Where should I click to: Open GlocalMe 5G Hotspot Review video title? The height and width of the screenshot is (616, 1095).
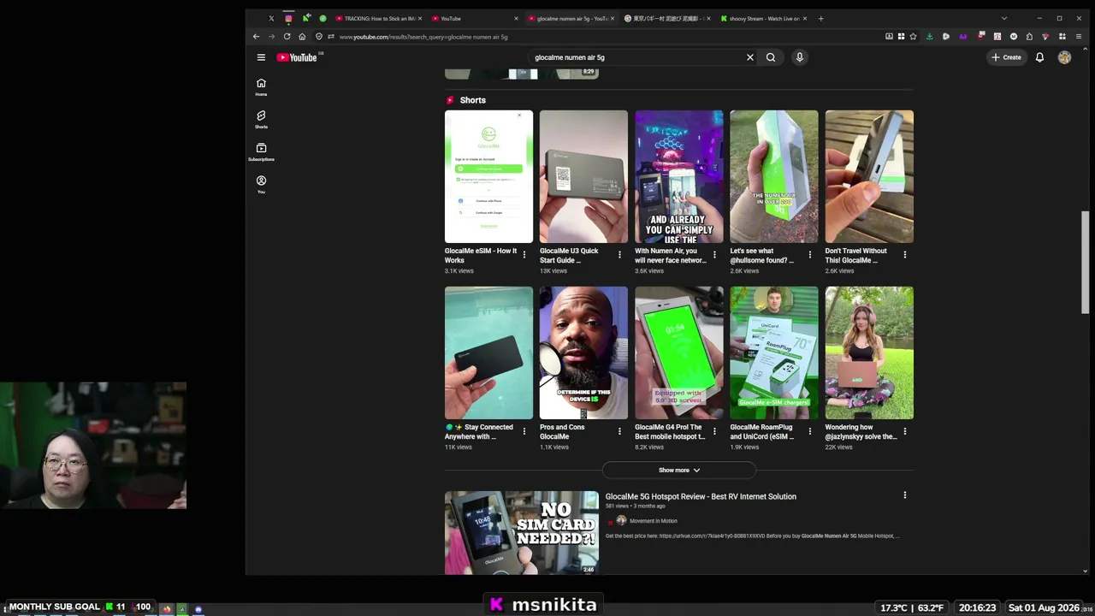(x=701, y=496)
